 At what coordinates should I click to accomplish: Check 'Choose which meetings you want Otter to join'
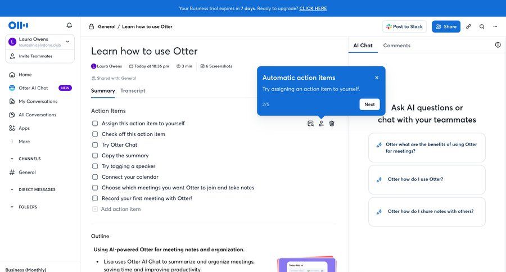click(x=95, y=188)
